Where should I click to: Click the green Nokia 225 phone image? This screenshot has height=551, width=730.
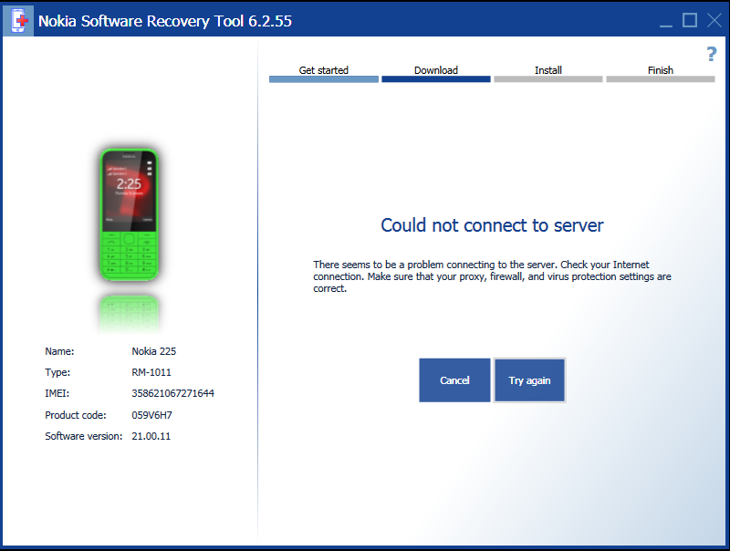point(130,215)
